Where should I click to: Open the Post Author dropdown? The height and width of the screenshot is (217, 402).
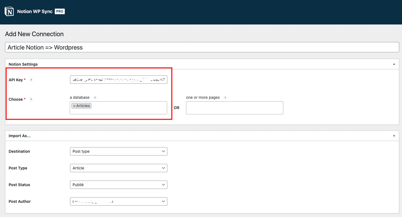(118, 201)
